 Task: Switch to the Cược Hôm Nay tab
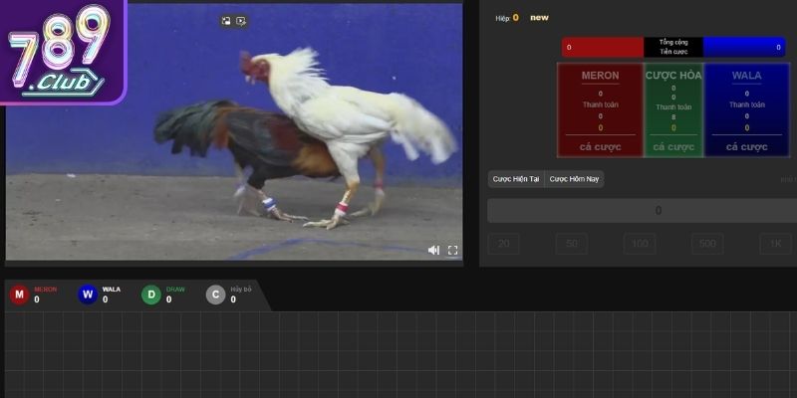(574, 179)
